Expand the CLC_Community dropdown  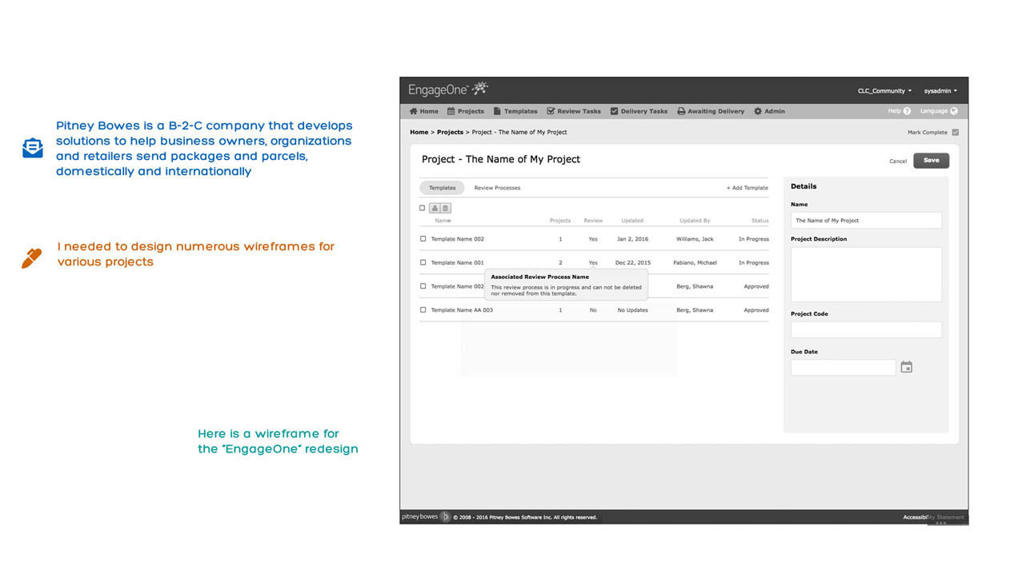click(x=884, y=91)
